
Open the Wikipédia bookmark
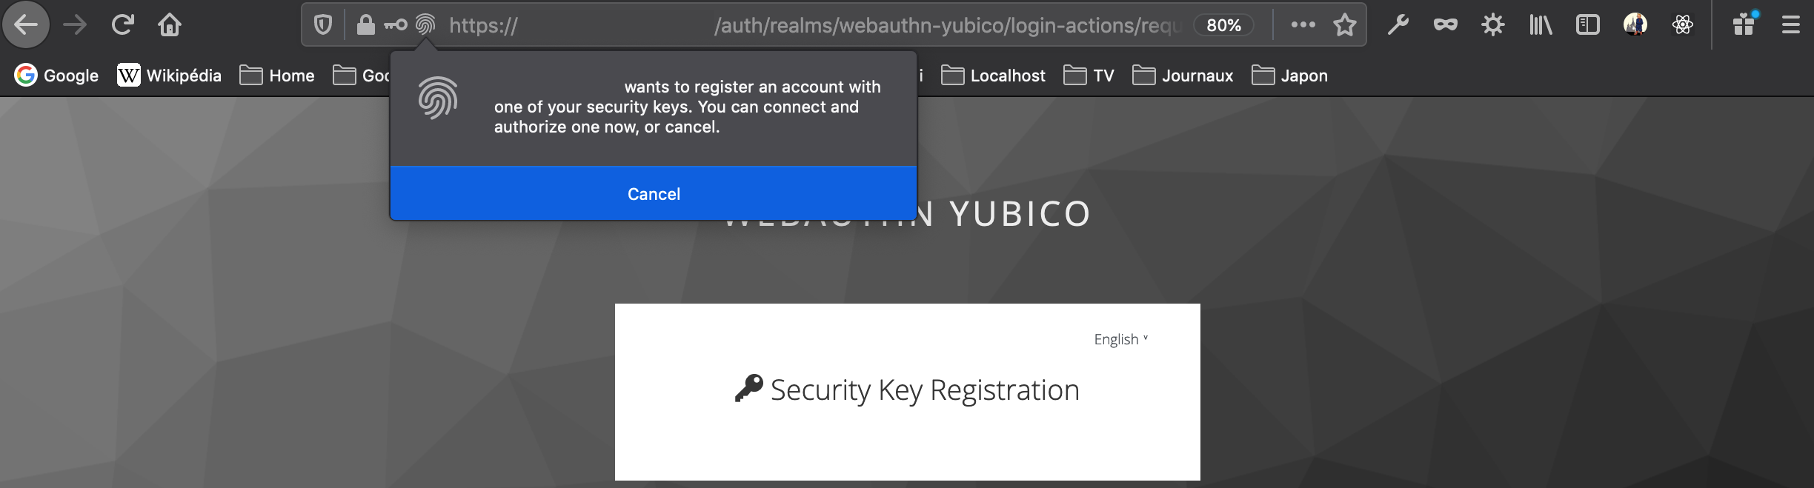pos(169,75)
